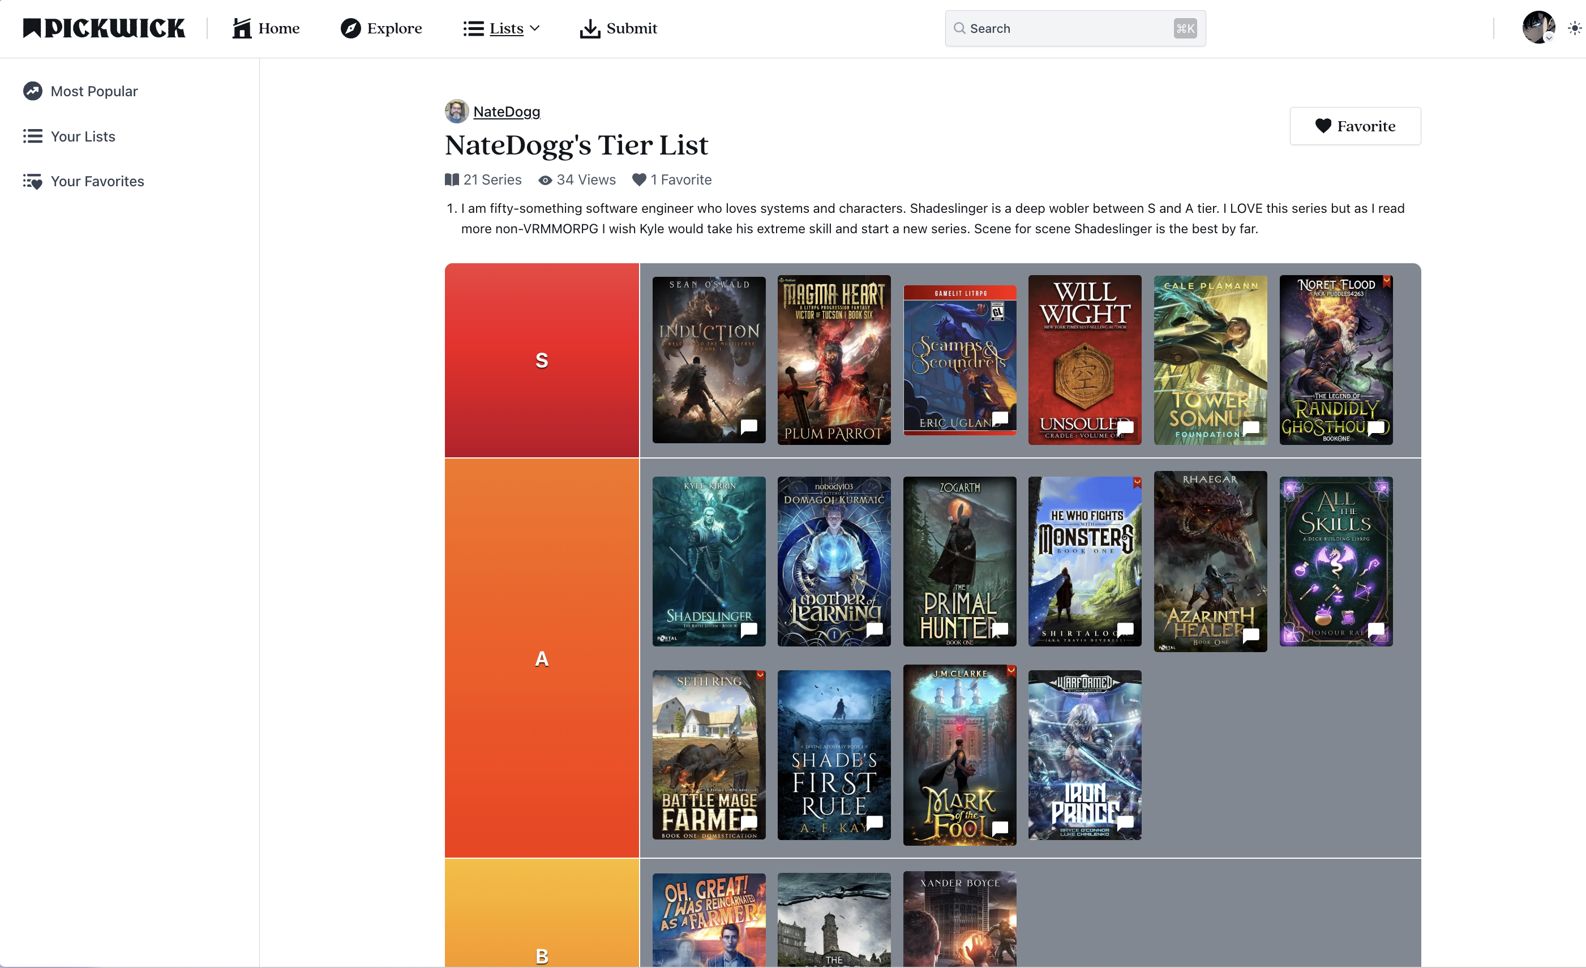This screenshot has height=968, width=1586.
Task: Open the Xander Boyce book cover
Action: 960,920
